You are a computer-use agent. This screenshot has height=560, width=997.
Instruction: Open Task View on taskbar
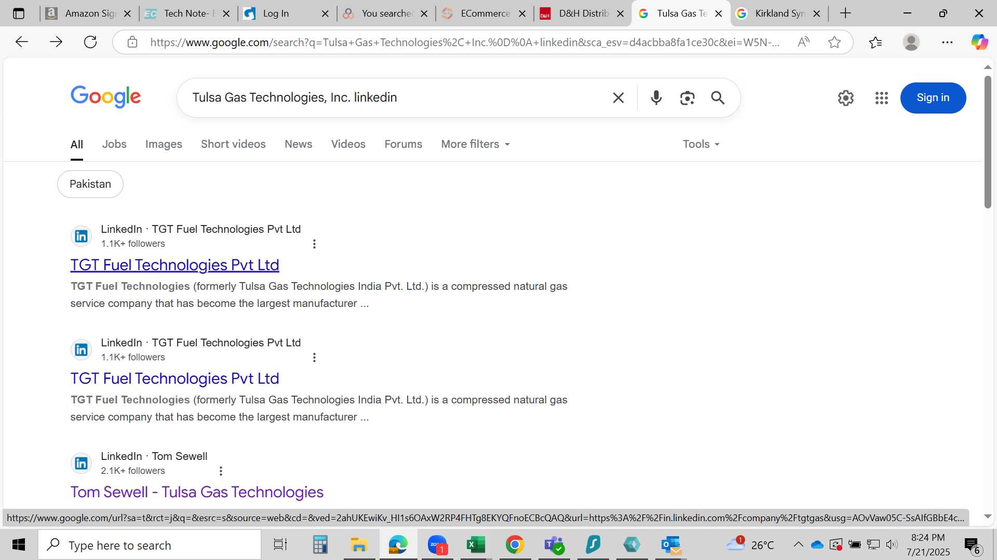pyautogui.click(x=280, y=544)
